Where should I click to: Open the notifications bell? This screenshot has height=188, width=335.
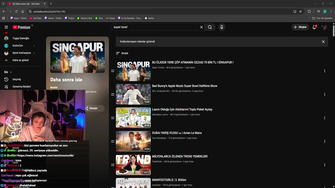pos(314,27)
